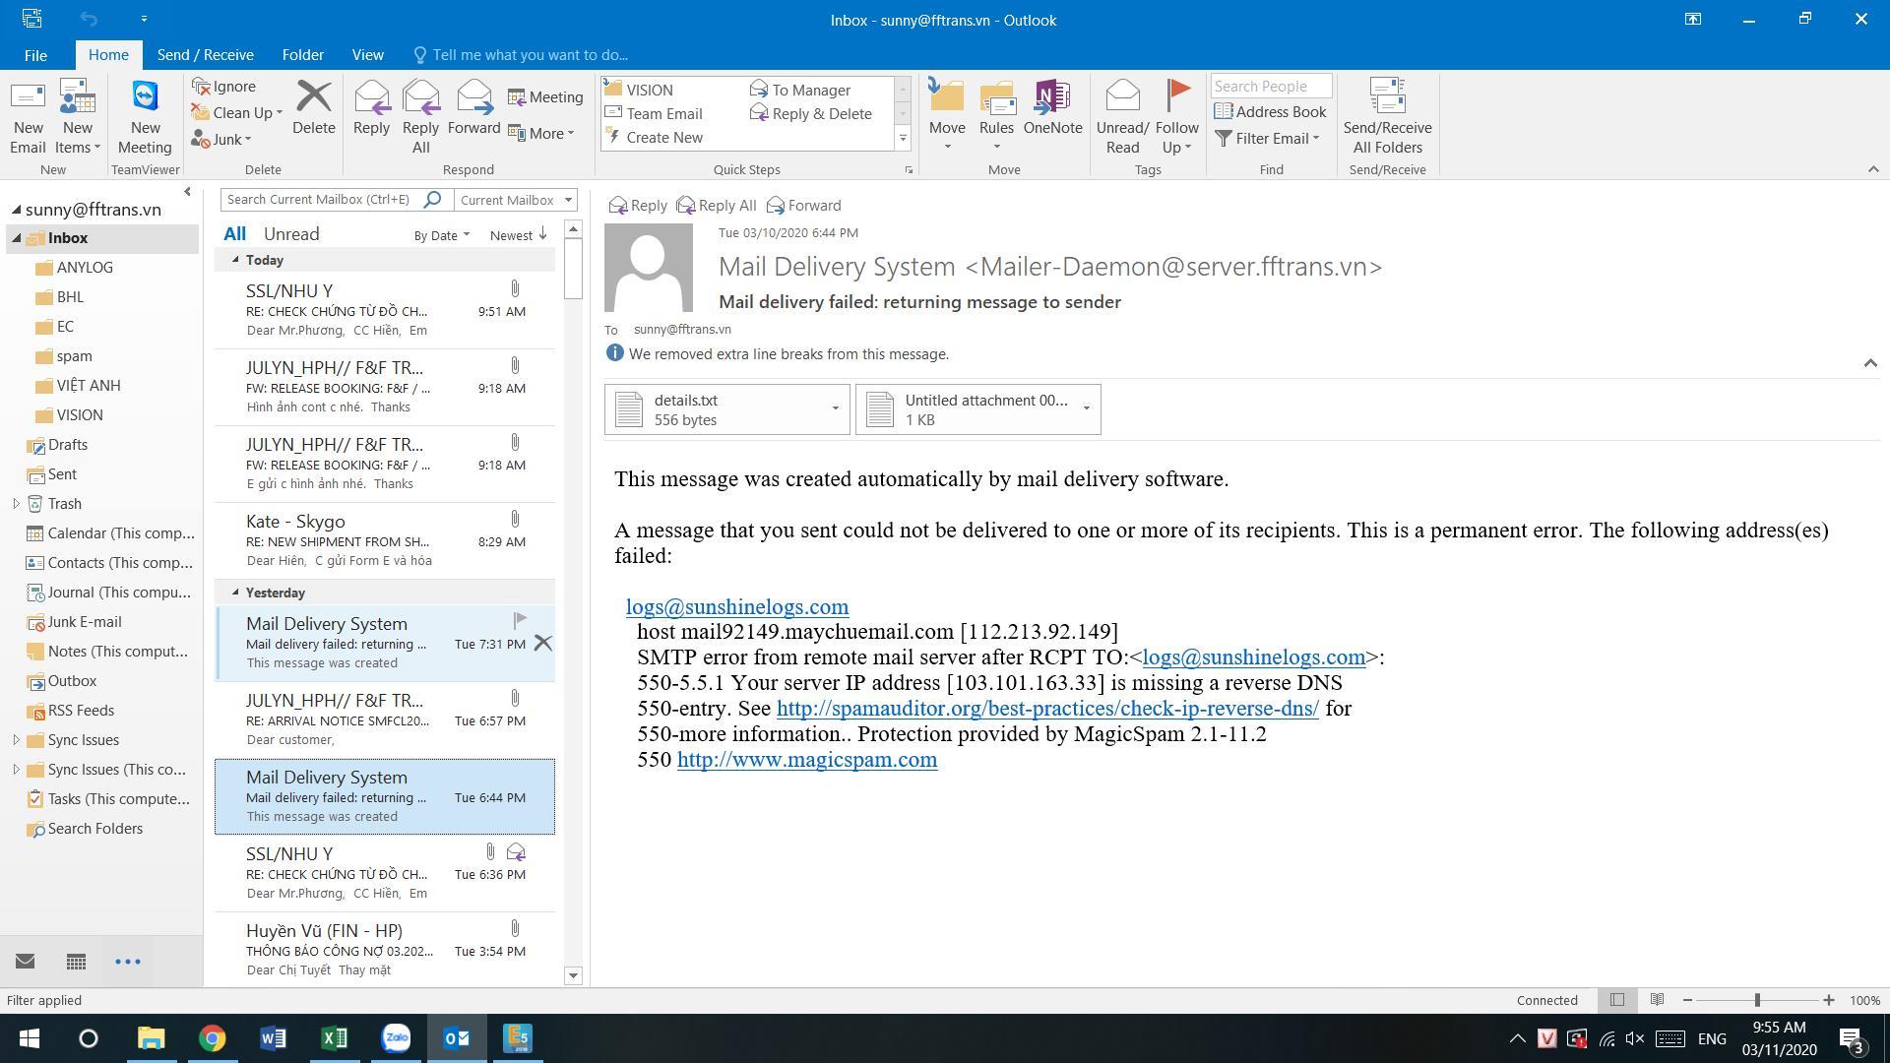The height and width of the screenshot is (1063, 1890).
Task: Delete the 7:31 PM Mail Delivery message
Action: [542, 644]
